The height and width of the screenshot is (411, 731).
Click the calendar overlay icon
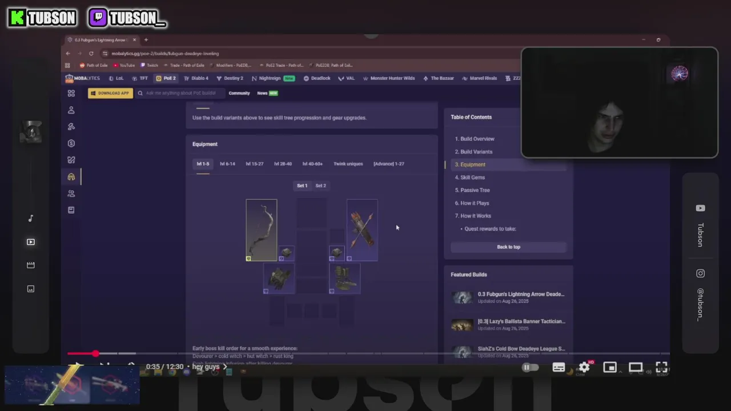coord(31,265)
